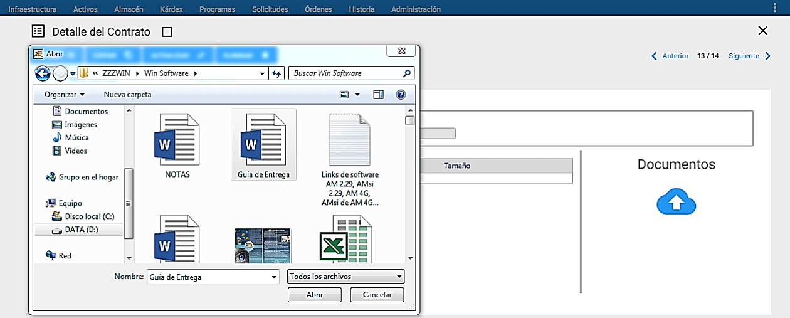Toggle the preview pane icon
The width and height of the screenshot is (790, 318).
click(378, 95)
